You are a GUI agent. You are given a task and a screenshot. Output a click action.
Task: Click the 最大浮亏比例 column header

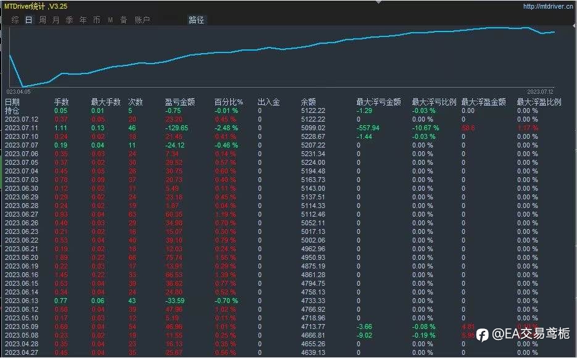click(x=434, y=102)
